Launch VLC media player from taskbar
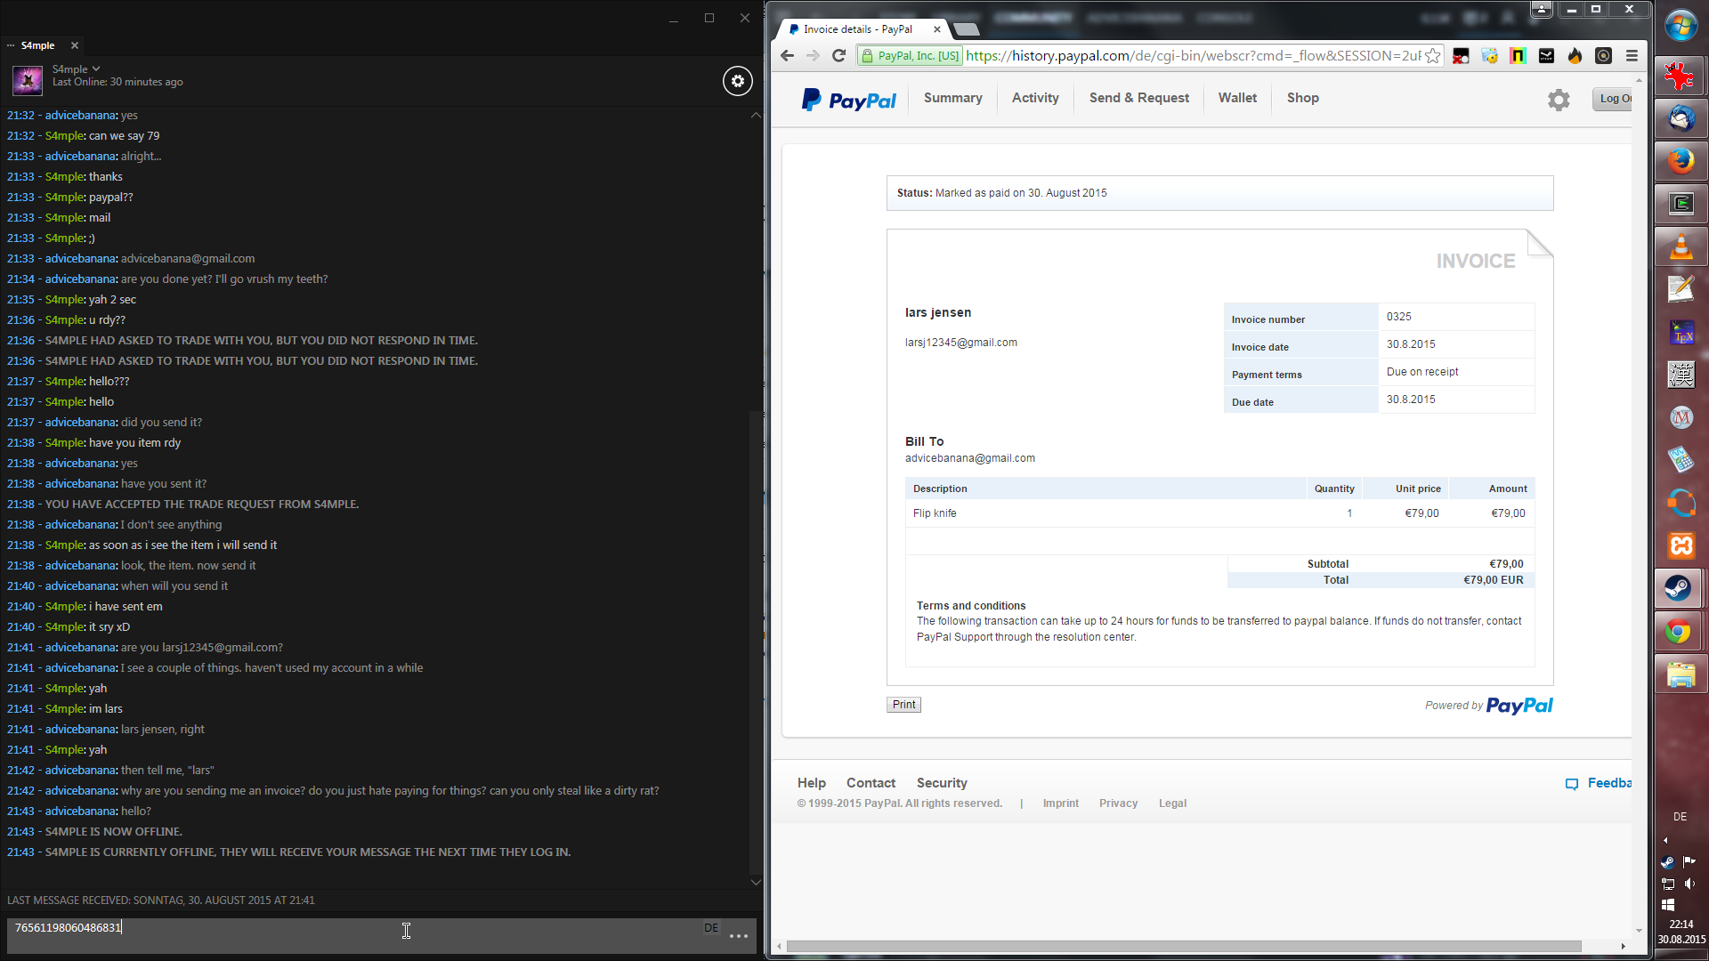Viewport: 1709px width, 961px height. pos(1680,246)
